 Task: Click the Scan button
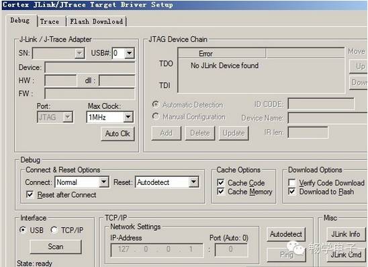56,246
